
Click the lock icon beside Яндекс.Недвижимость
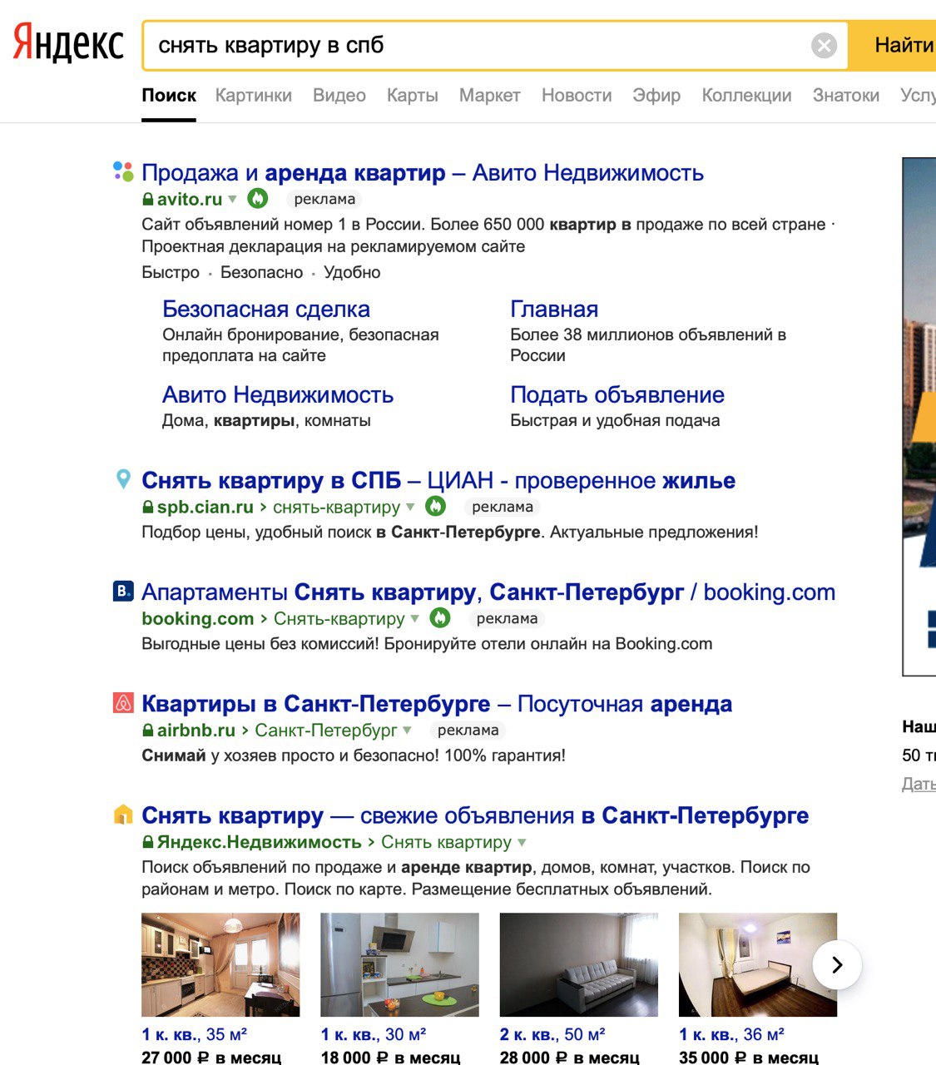(x=148, y=841)
